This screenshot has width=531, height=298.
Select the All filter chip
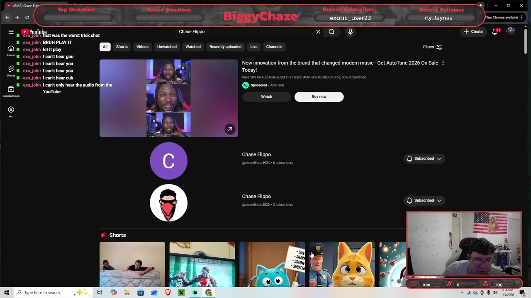point(105,47)
